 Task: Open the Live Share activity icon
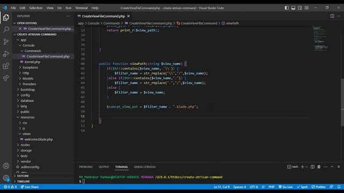point(6,78)
